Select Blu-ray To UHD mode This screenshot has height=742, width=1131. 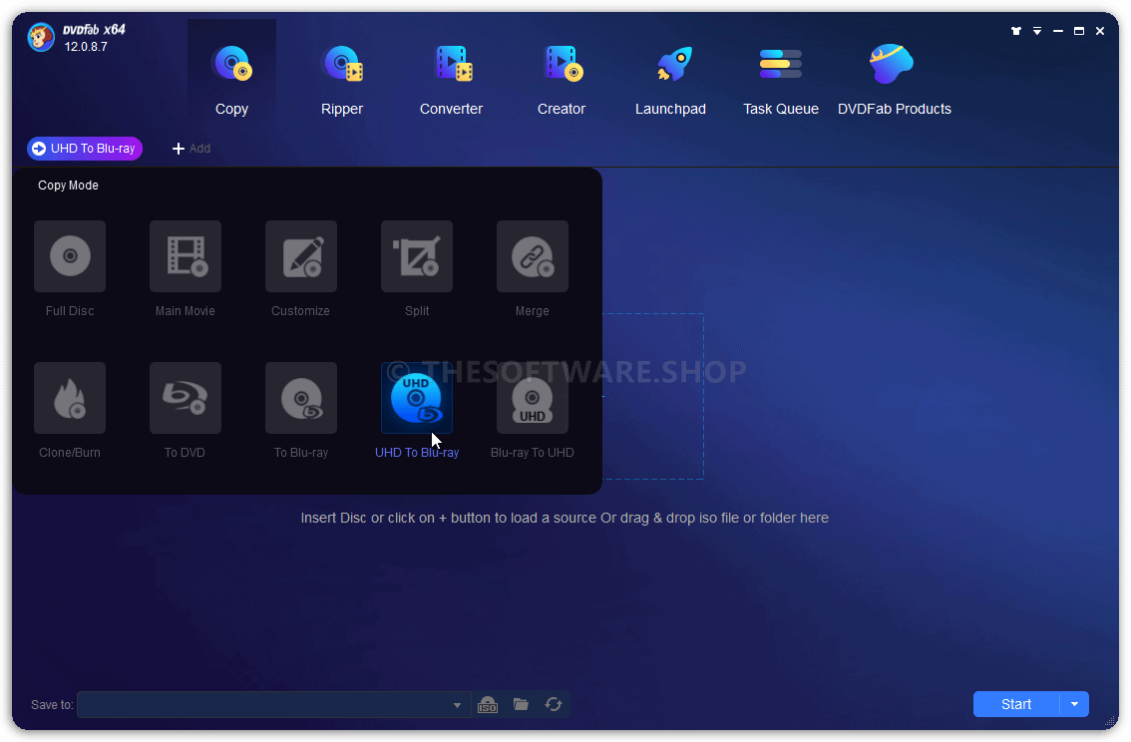tap(533, 398)
